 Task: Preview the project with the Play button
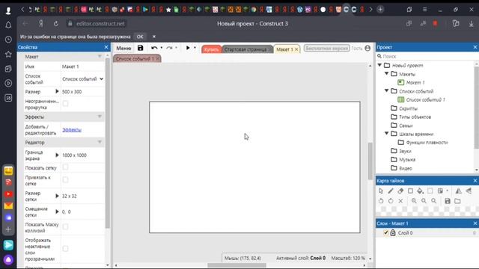[x=188, y=48]
